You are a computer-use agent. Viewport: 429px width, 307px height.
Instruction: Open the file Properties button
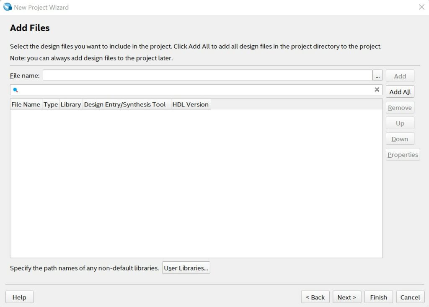click(403, 155)
